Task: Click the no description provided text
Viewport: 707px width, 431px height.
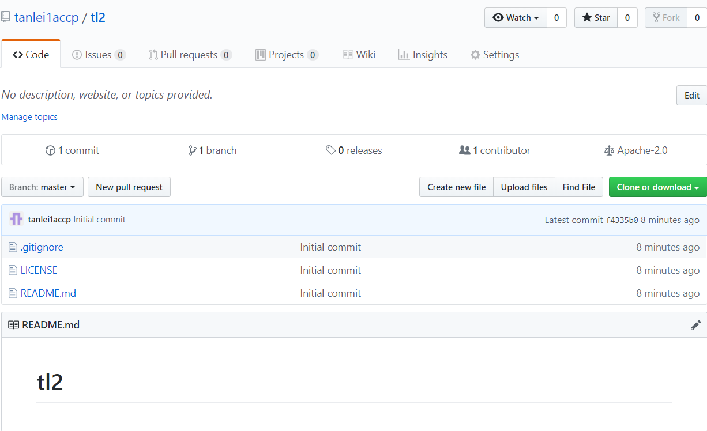Action: click(107, 94)
